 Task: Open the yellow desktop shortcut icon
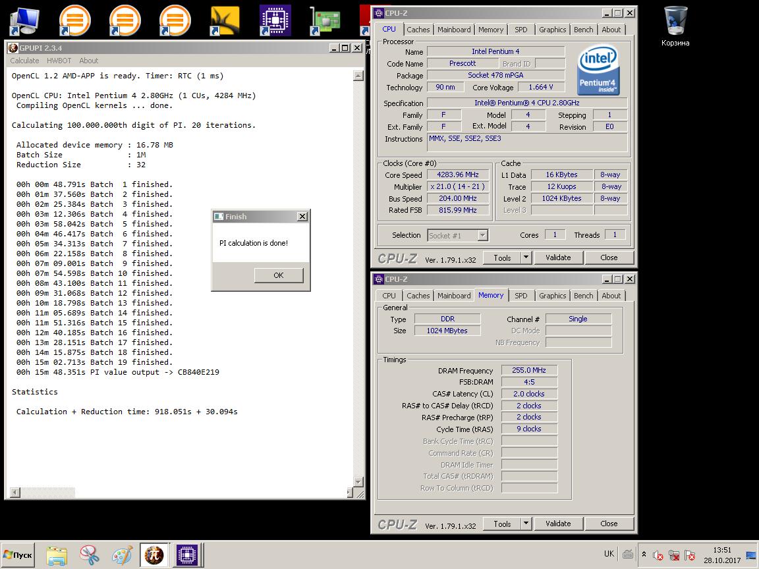(225, 20)
